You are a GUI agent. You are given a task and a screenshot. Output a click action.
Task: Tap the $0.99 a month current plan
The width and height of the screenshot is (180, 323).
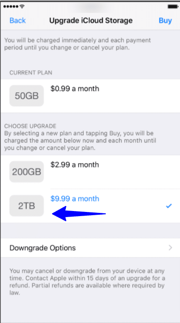click(x=75, y=89)
